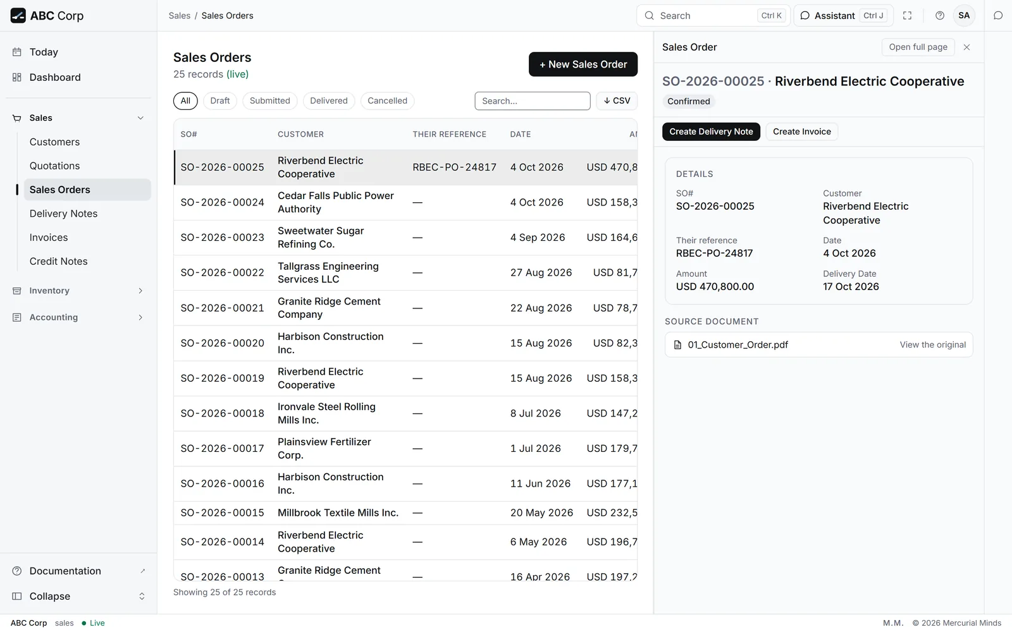Select row SO-2026-00021
This screenshot has height=632, width=1012.
click(x=405, y=308)
